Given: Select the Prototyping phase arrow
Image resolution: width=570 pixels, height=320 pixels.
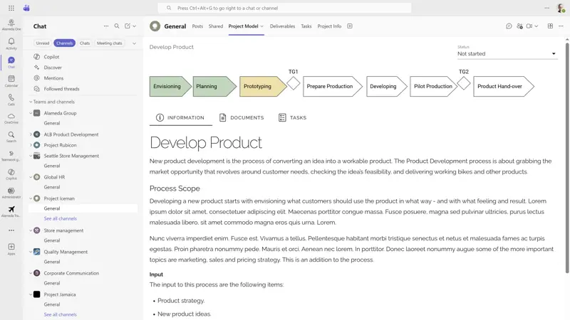Looking at the screenshot, I should coord(262,86).
